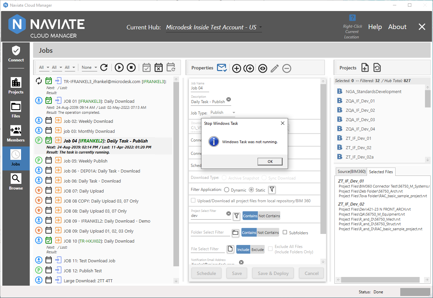
Task: Refresh the jobs list
Action: (x=104, y=67)
